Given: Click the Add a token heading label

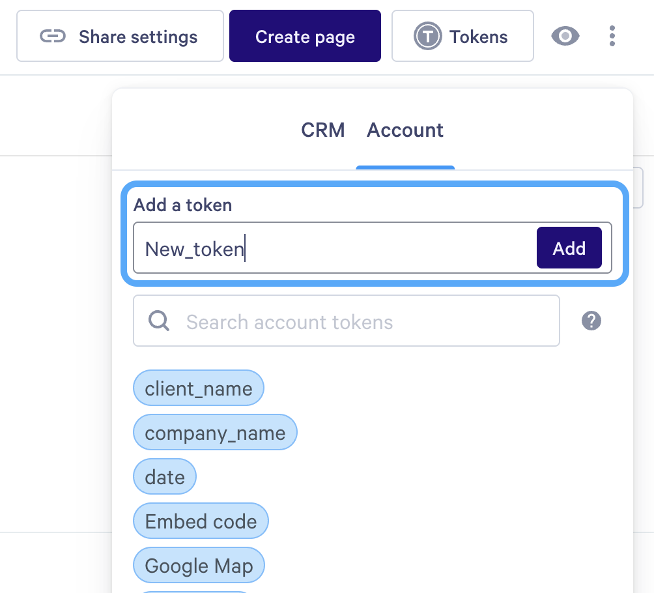Looking at the screenshot, I should click(183, 205).
